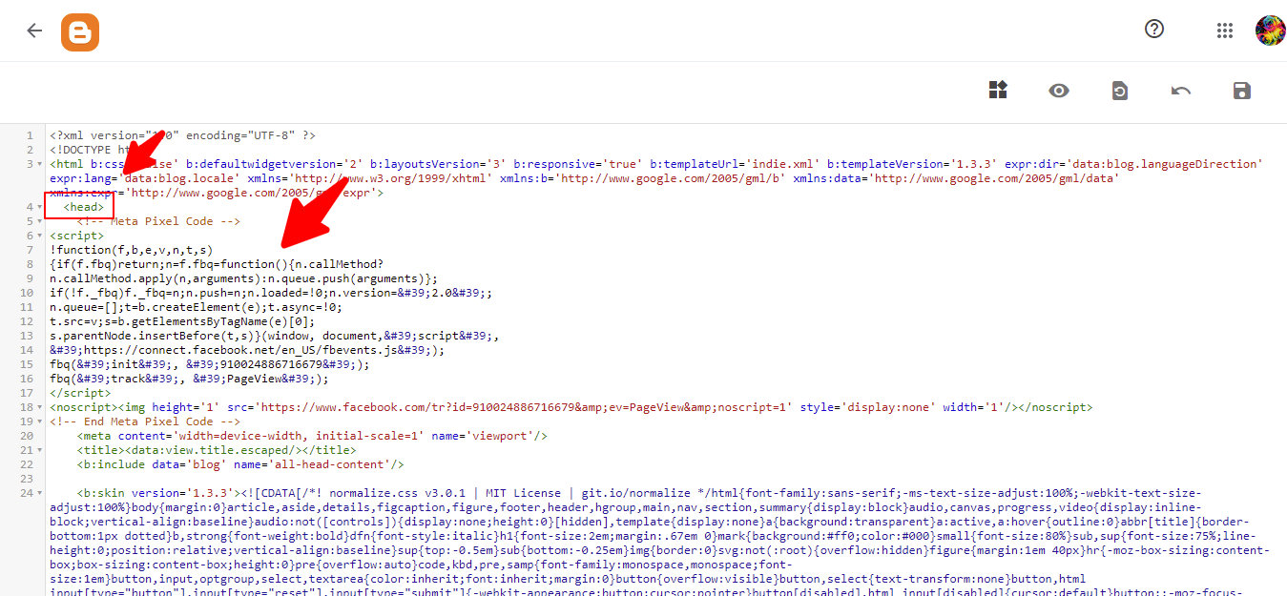Viewport: 1287px width, 596px height.
Task: Click line number 1 in the gutter
Action: pyautogui.click(x=30, y=135)
